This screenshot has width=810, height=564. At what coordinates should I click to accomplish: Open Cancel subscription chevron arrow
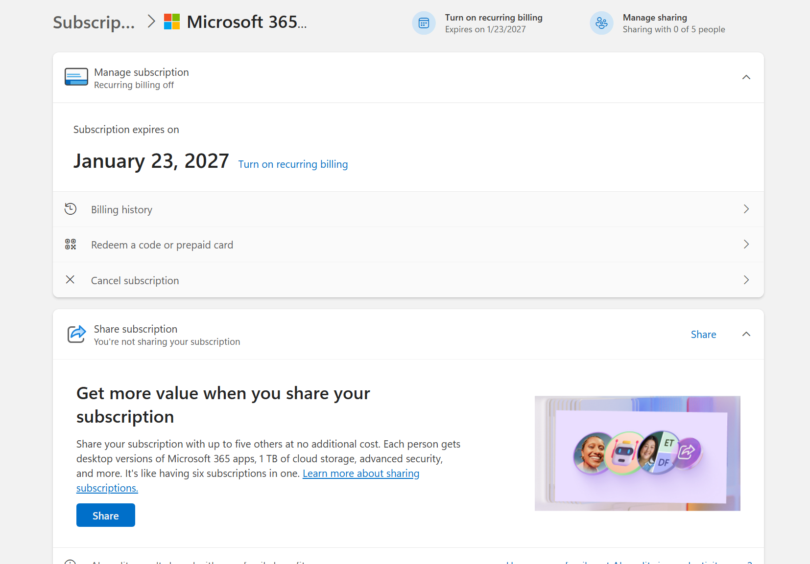(x=746, y=280)
